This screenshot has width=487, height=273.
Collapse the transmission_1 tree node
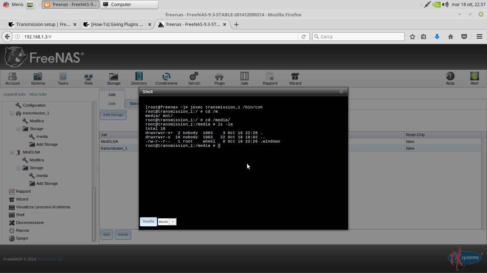[12, 113]
